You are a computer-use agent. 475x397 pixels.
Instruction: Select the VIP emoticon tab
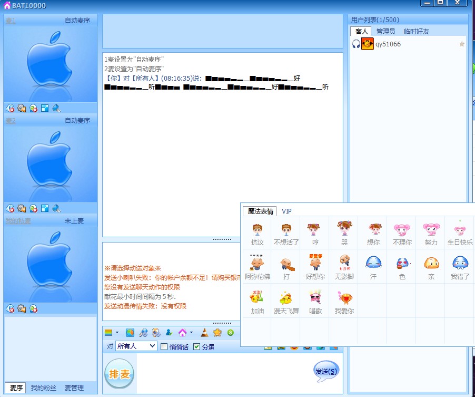pos(286,211)
